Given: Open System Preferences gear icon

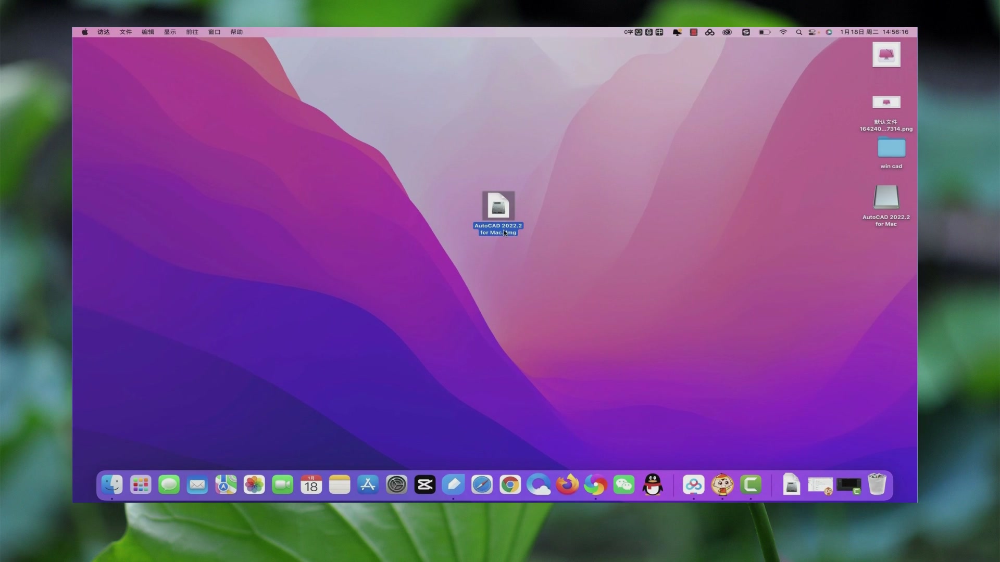Looking at the screenshot, I should (x=396, y=485).
